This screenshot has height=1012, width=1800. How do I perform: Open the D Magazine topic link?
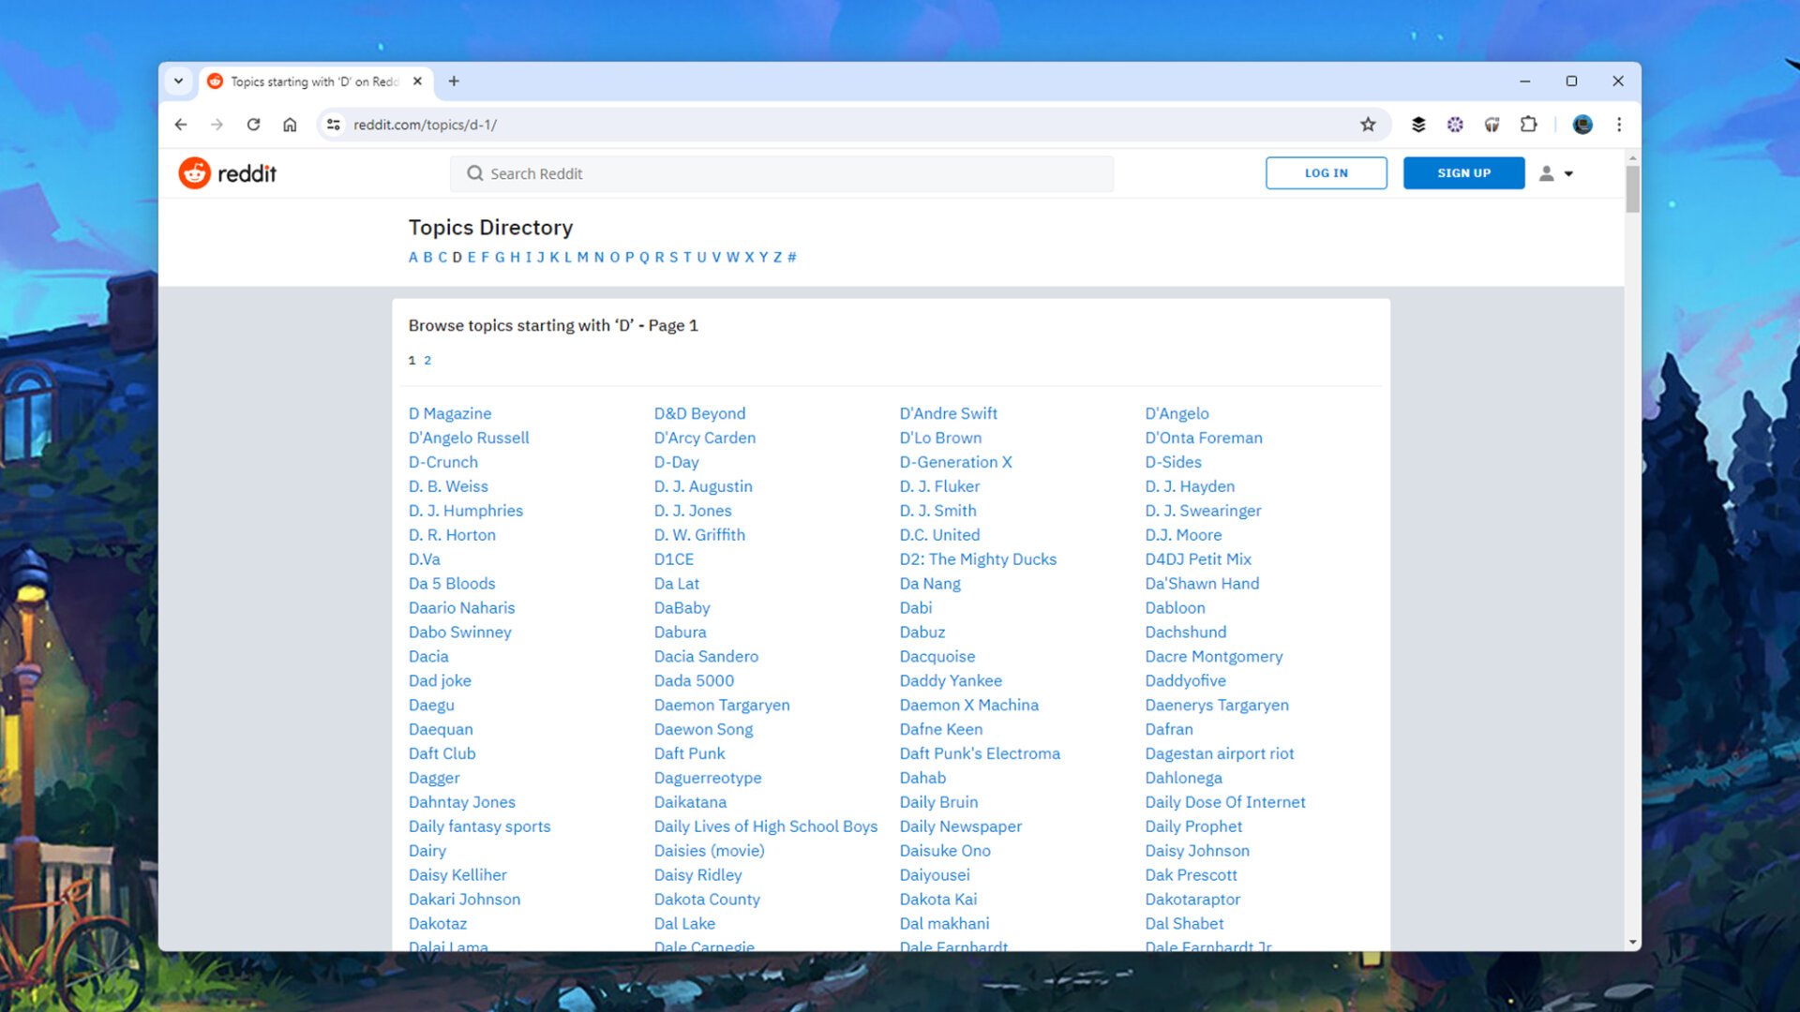pos(450,413)
